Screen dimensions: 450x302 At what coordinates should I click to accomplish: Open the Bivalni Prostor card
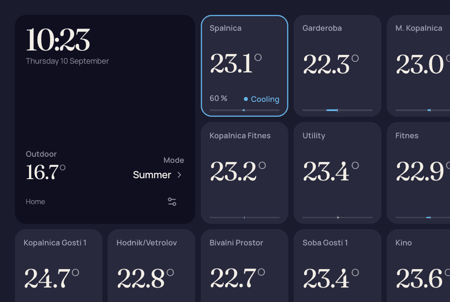pos(244,266)
